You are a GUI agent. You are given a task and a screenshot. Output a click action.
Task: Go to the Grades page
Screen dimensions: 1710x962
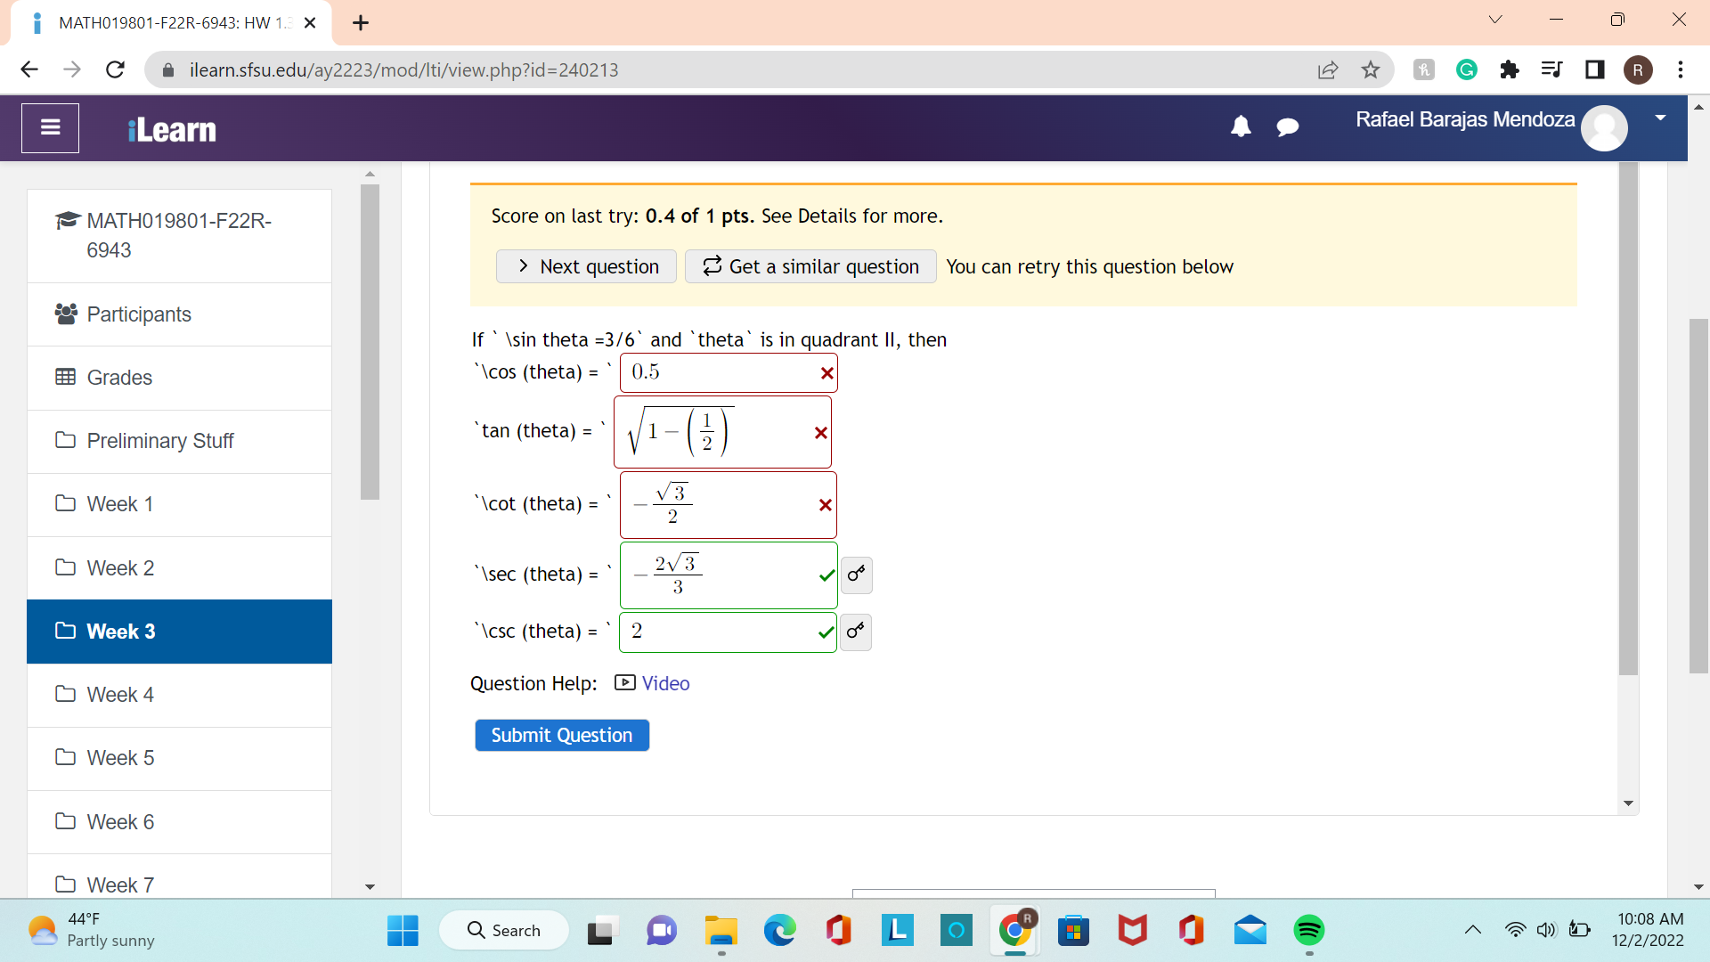coord(119,378)
